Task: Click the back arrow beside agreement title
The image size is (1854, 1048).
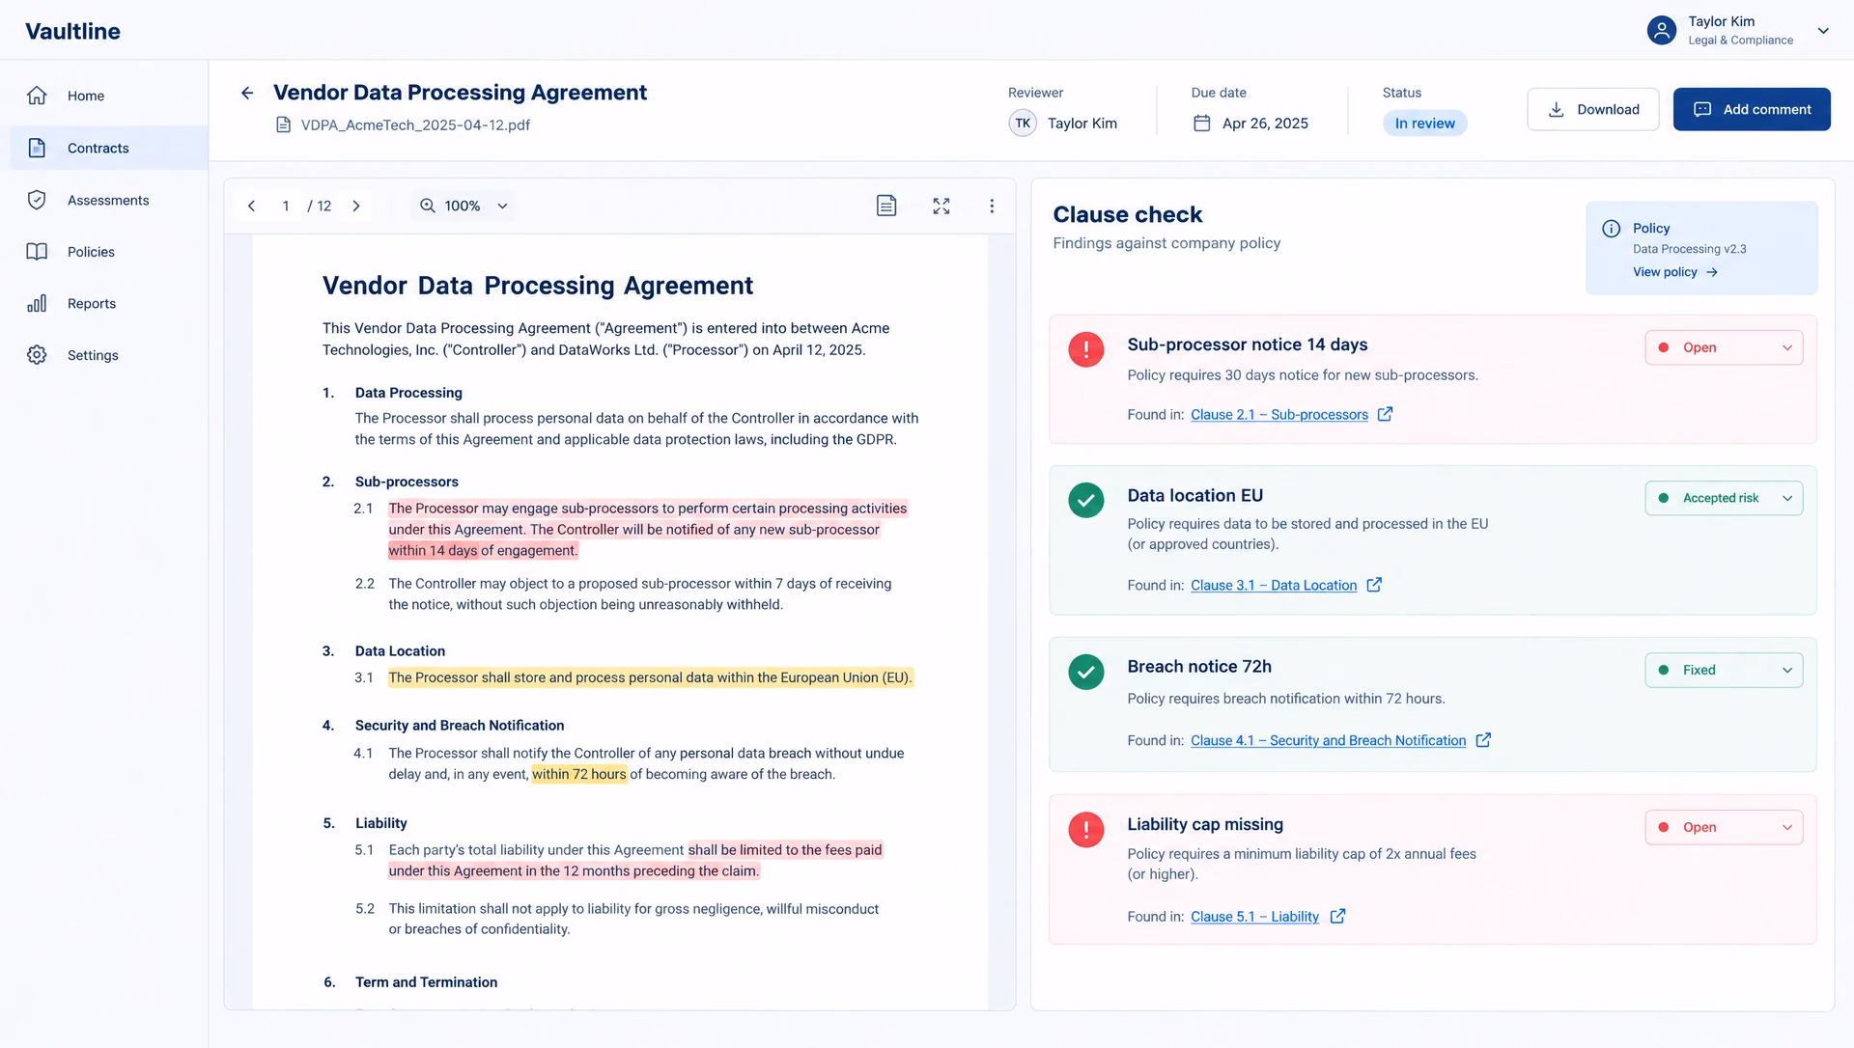Action: click(x=247, y=93)
